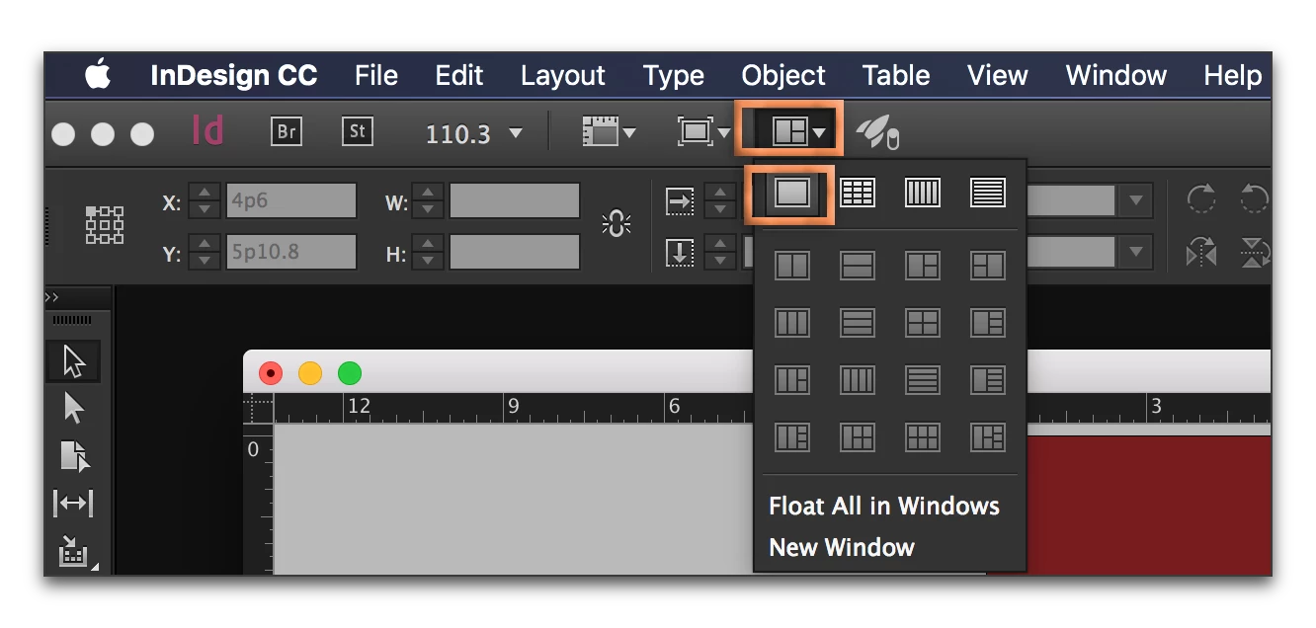Image resolution: width=1316 pixels, height=628 pixels.
Task: Pick 4-up vertical columns layout icon
Action: pos(857,380)
